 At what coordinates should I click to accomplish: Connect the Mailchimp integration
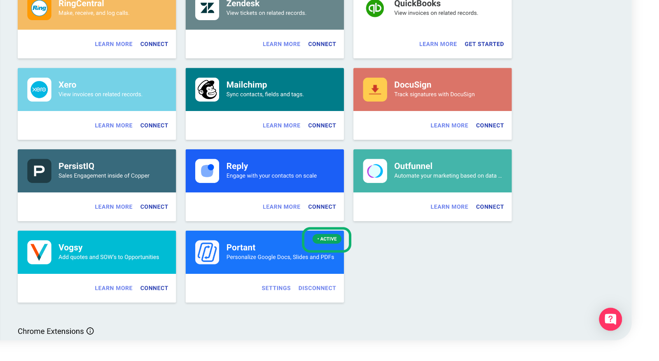pos(322,125)
